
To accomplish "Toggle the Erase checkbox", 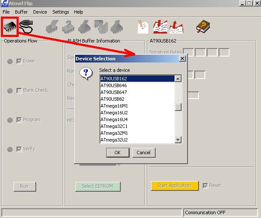I will click(19, 61).
